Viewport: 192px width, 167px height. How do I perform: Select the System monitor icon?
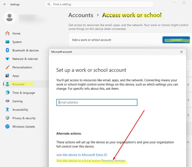(7, 42)
